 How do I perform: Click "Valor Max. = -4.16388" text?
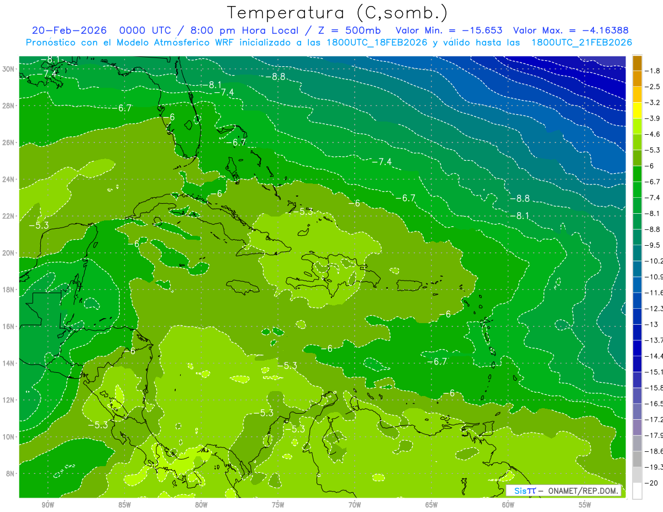pyautogui.click(x=571, y=30)
